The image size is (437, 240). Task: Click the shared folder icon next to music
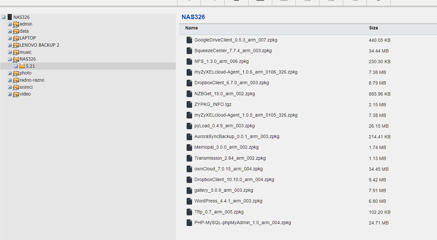[16, 52]
